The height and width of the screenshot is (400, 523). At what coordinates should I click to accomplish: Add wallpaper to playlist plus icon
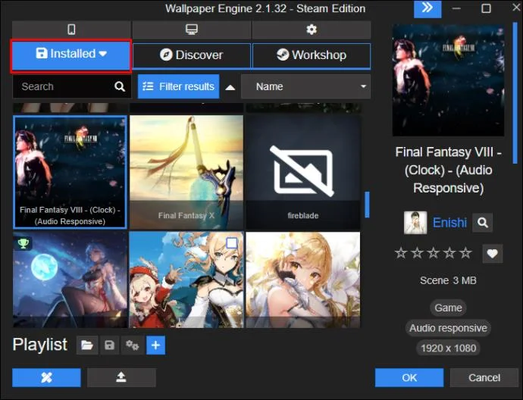click(x=156, y=345)
